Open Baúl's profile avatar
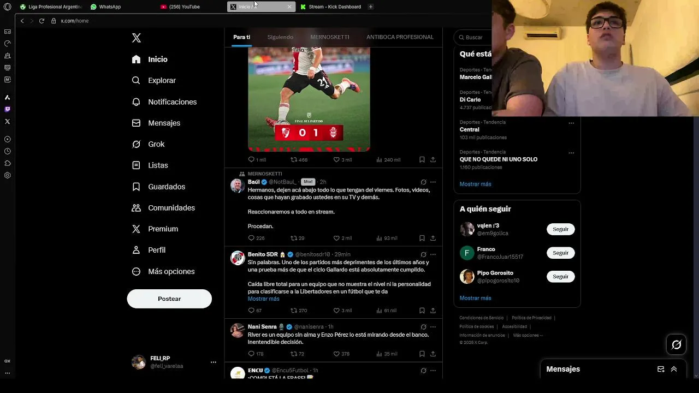 pyautogui.click(x=238, y=186)
